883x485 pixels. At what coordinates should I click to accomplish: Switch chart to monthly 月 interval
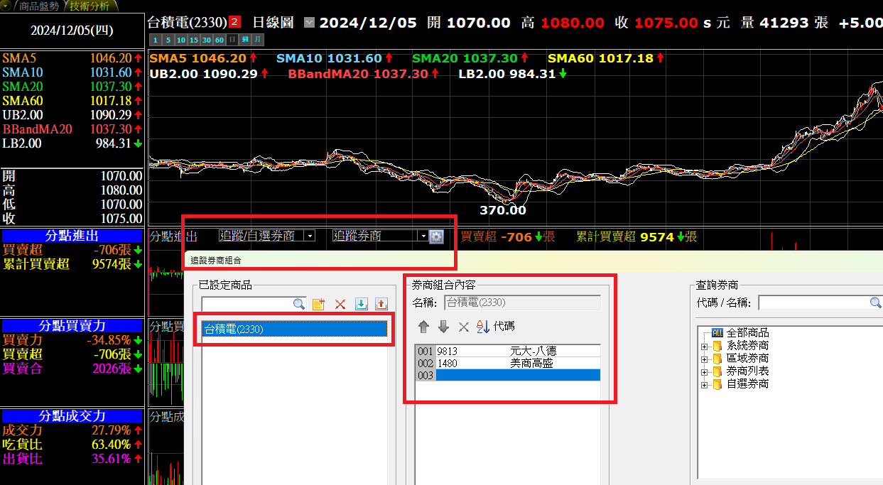pos(256,40)
